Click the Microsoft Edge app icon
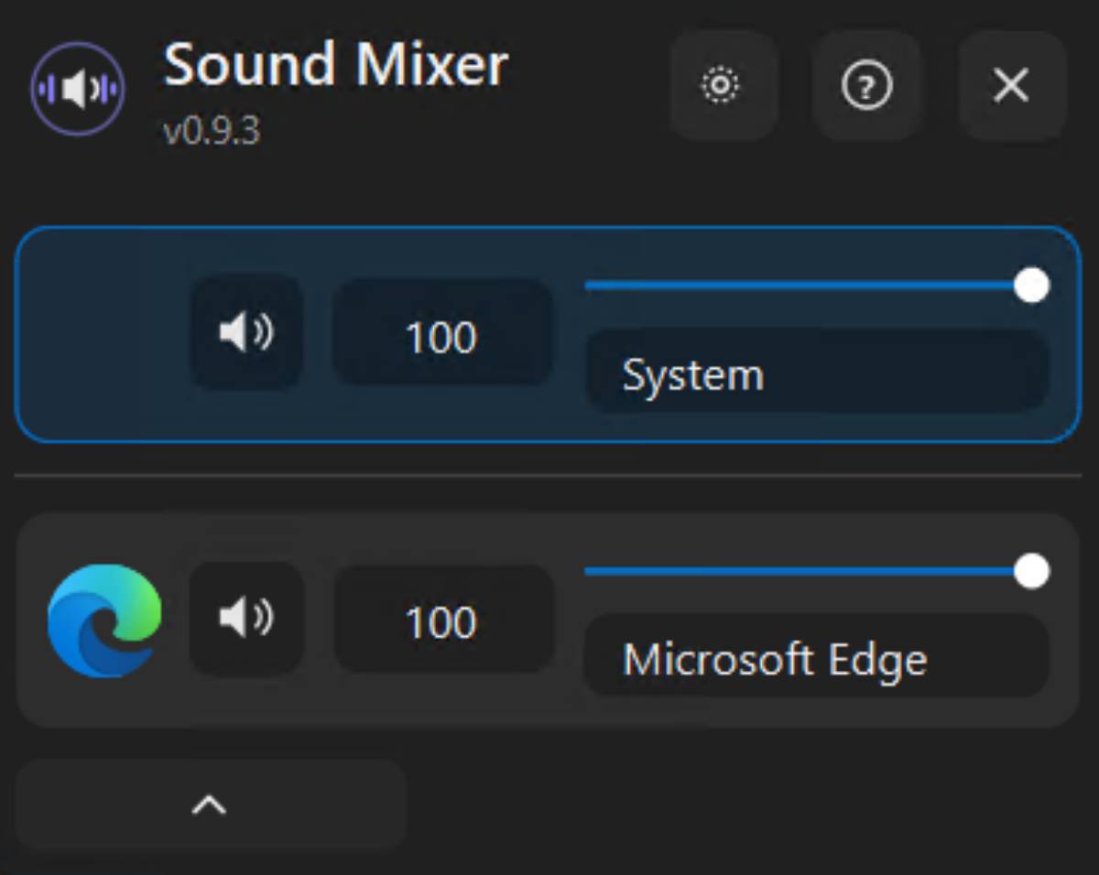 pos(104,621)
